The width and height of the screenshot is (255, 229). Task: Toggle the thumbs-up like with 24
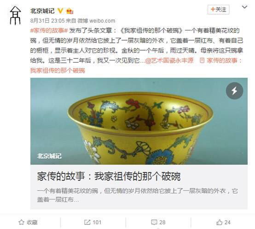[x=223, y=223]
